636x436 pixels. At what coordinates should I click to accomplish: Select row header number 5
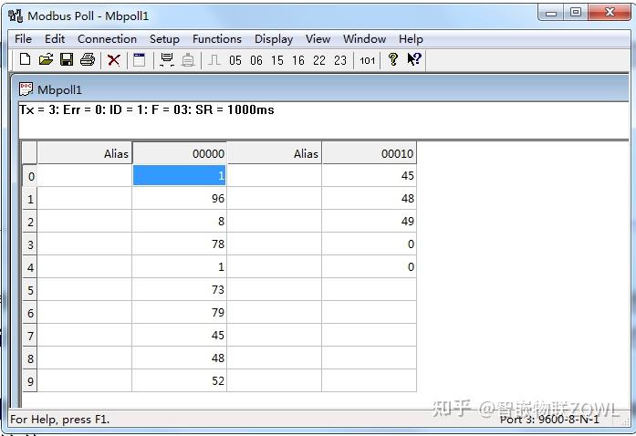(x=30, y=289)
